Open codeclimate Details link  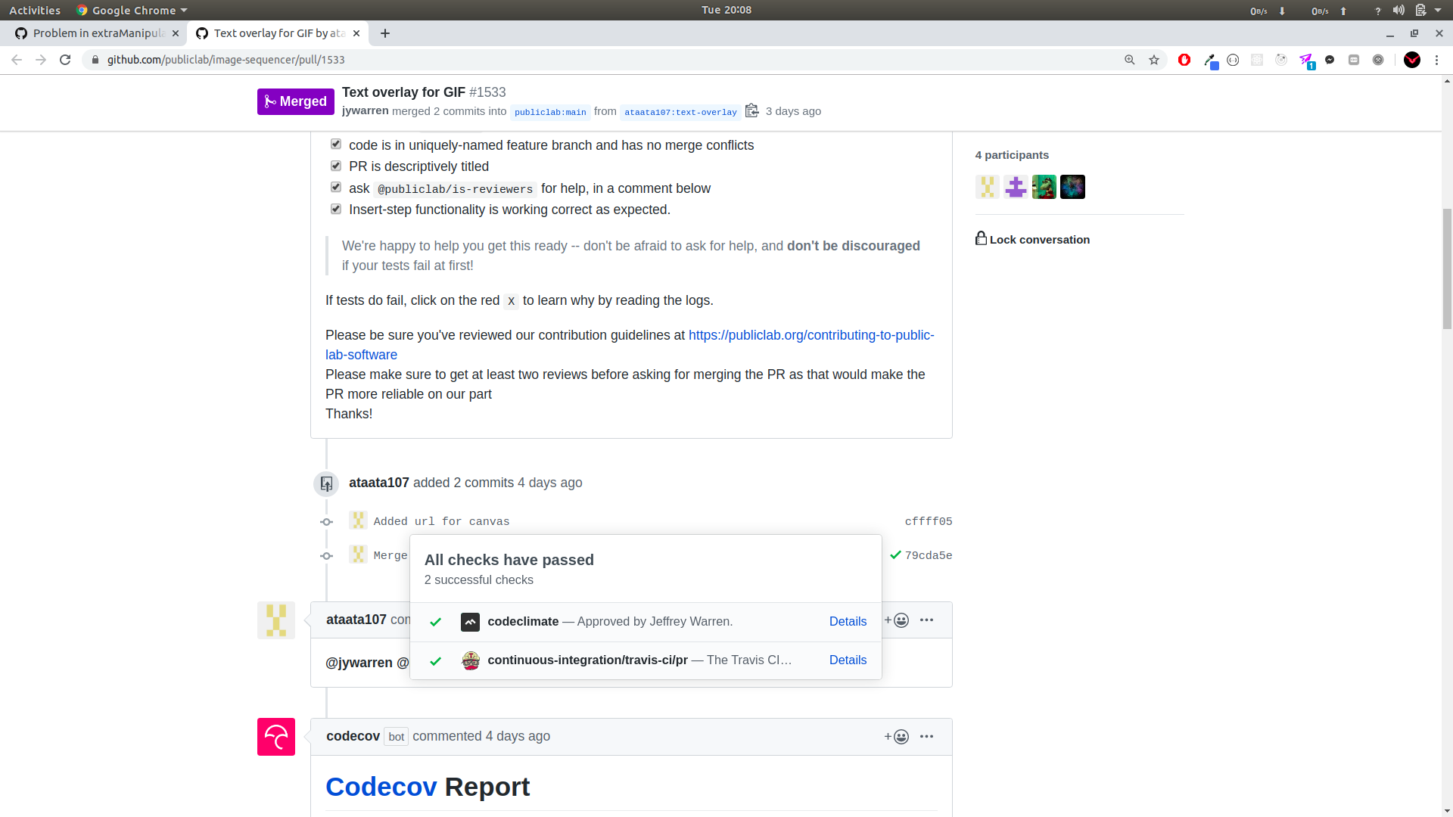click(x=848, y=622)
